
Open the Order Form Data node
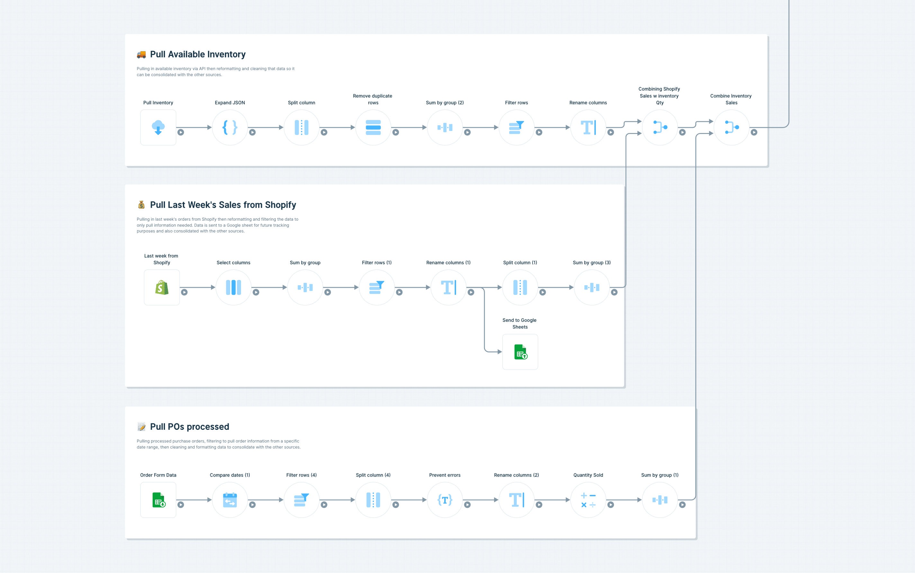tap(158, 500)
